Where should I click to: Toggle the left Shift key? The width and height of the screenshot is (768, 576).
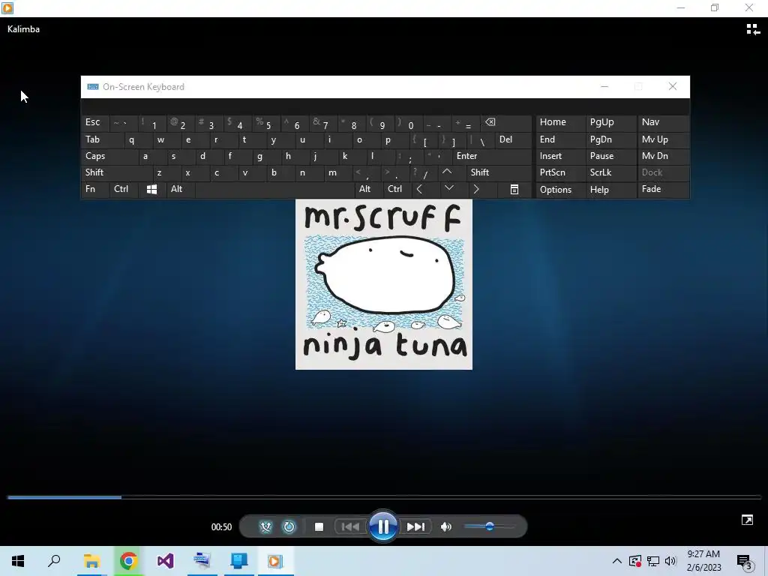coord(117,172)
